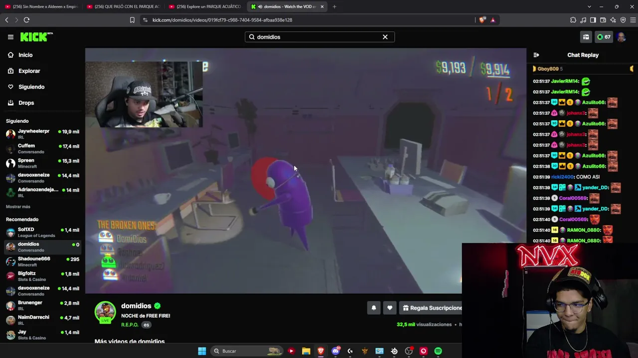The height and width of the screenshot is (358, 638).
Task: Open the media music note control
Action: tap(583, 20)
